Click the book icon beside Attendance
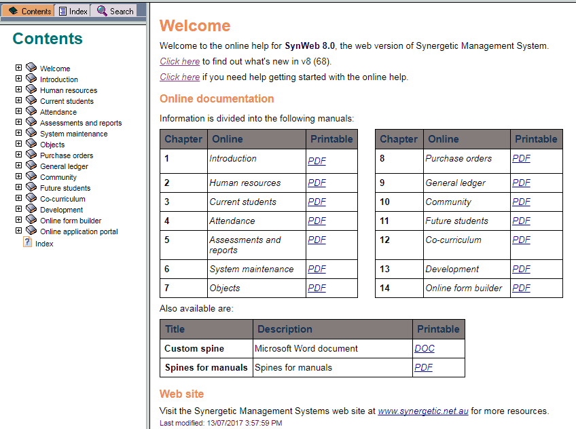Screen dimensions: 576x429 point(31,111)
